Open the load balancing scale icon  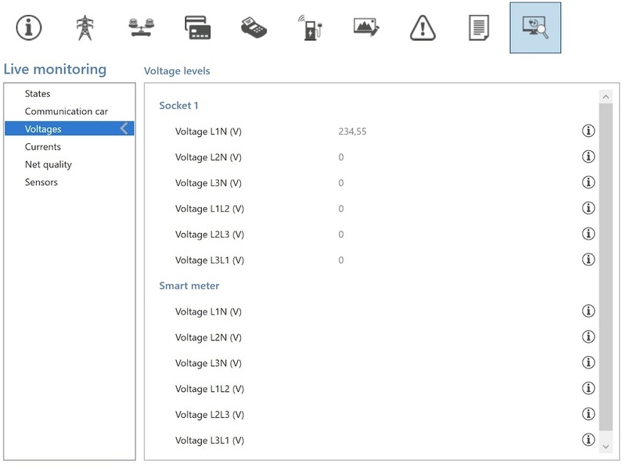point(142,27)
